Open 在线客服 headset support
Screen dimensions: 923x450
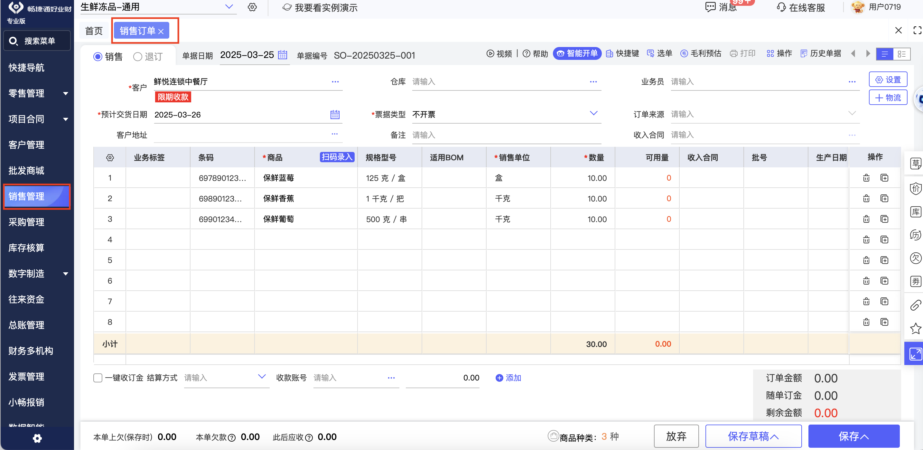[x=801, y=7]
